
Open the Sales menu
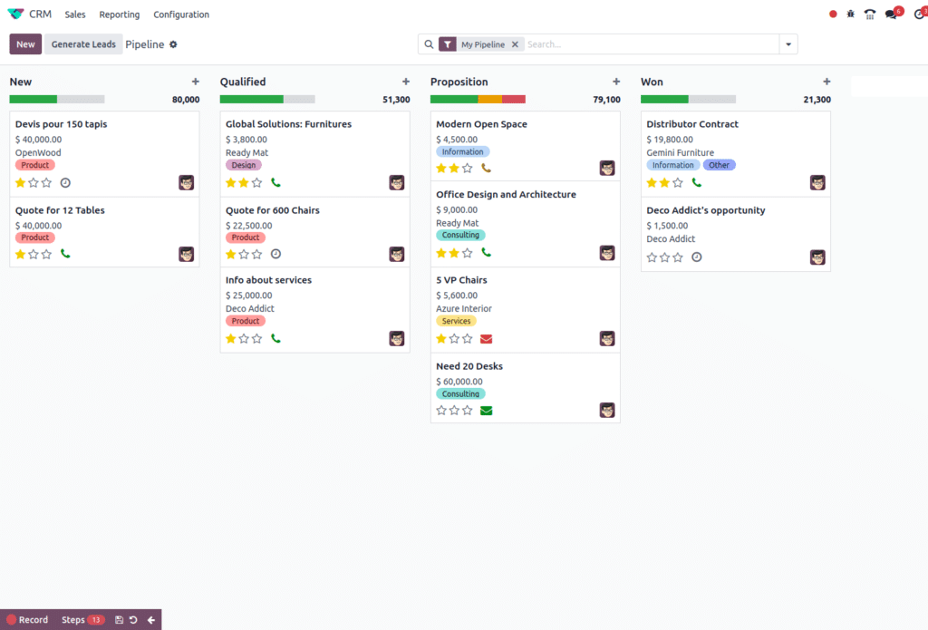75,15
